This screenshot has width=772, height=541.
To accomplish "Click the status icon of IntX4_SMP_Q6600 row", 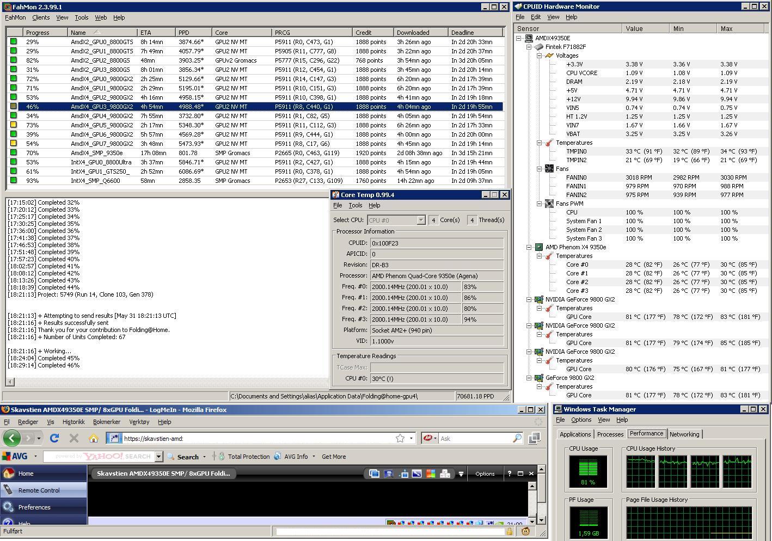I will (x=14, y=181).
